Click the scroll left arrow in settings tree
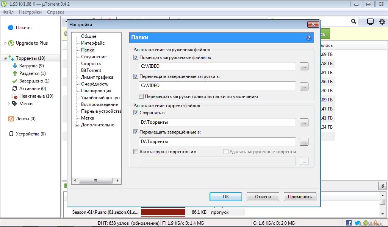Viewport: 388px width, 227px height. pos(75,180)
